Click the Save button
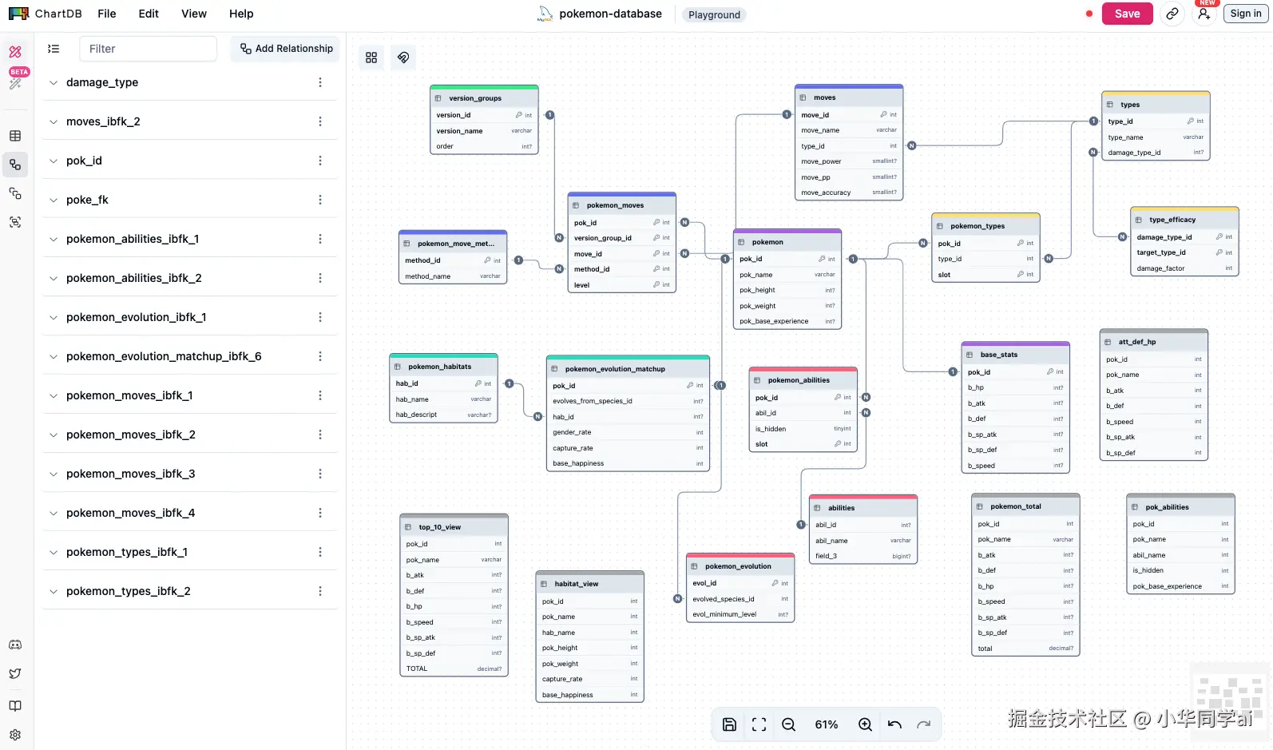Image resolution: width=1273 pixels, height=750 pixels. click(1128, 14)
